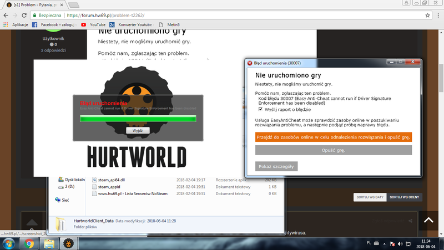Click the scroll-to-top chevron button
This screenshot has height=250, width=444.
pos(428,220)
